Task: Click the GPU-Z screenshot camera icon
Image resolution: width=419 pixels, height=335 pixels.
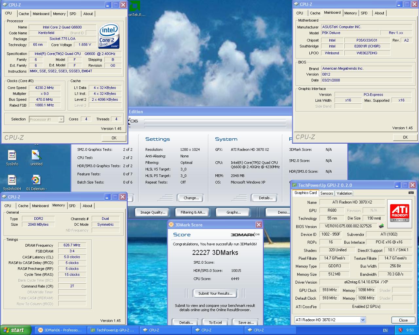Action: pyautogui.click(x=411, y=193)
